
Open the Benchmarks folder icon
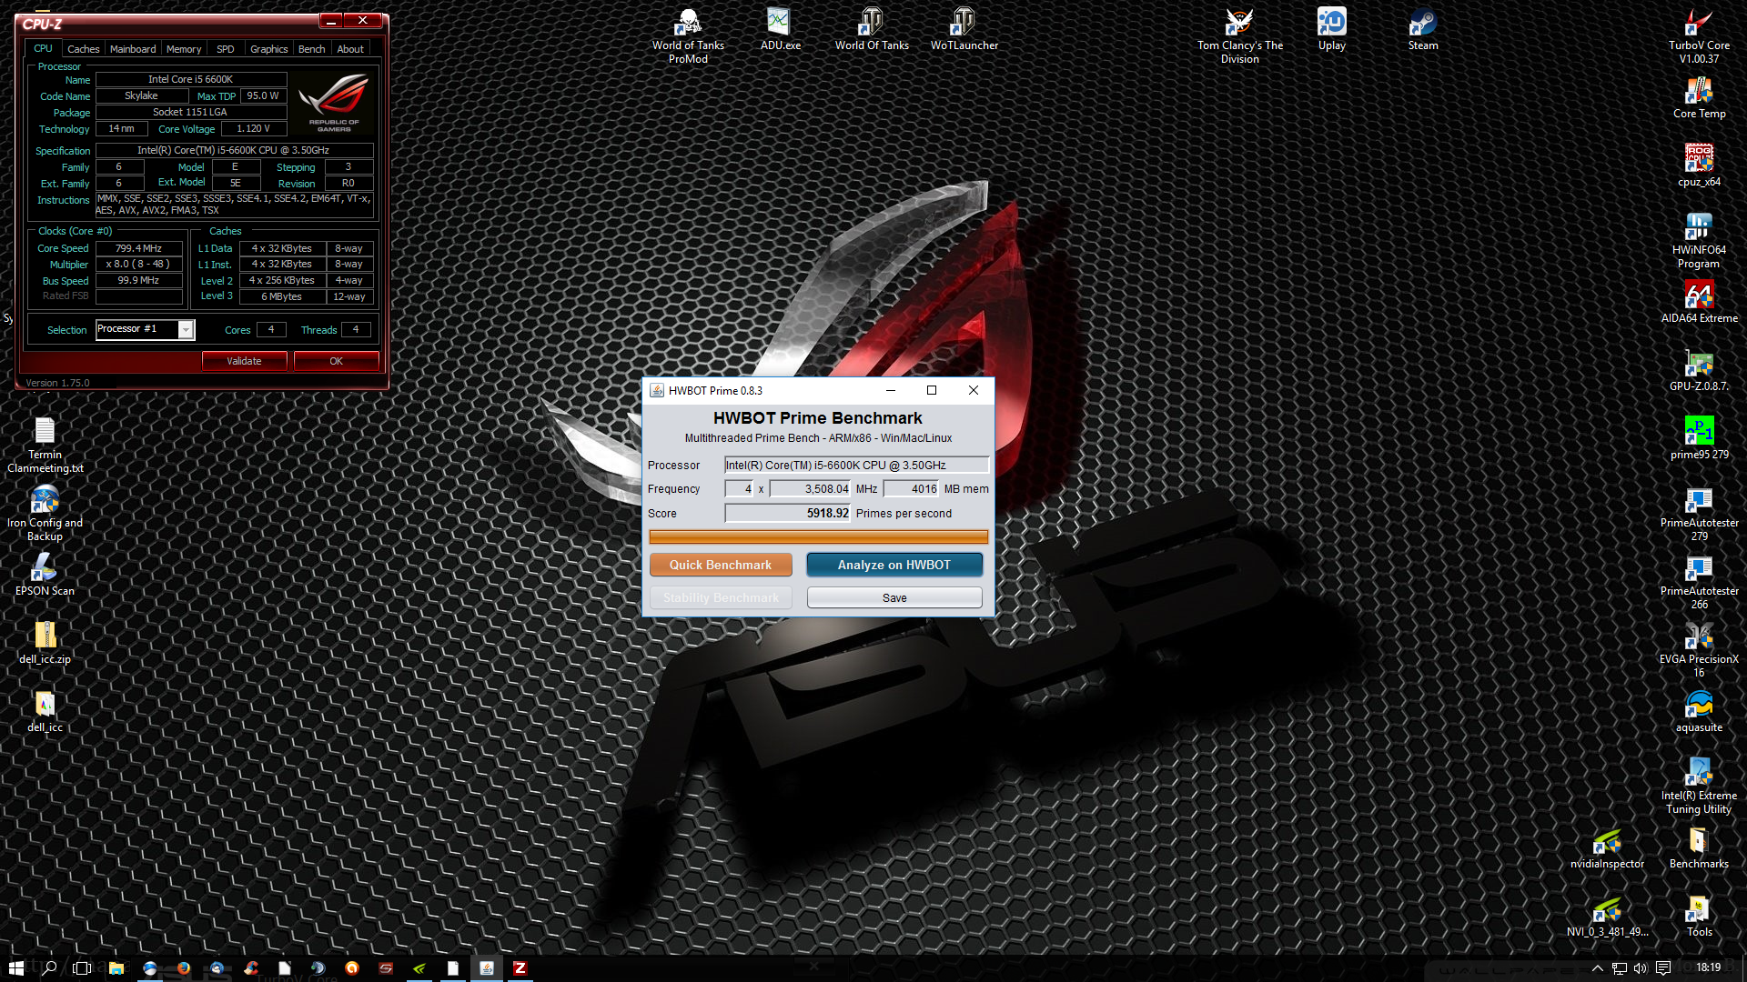pyautogui.click(x=1699, y=847)
